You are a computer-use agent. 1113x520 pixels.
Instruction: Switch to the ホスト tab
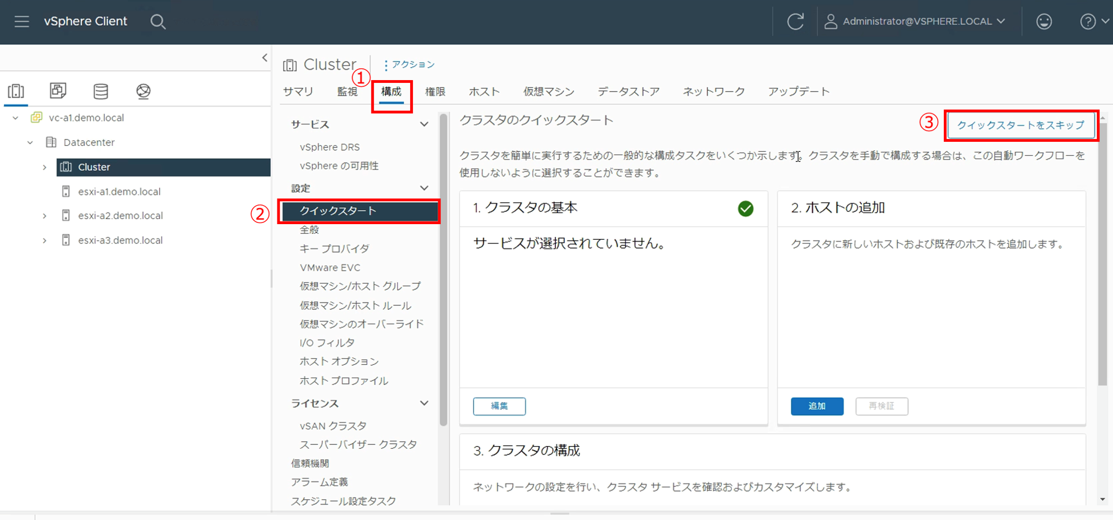[484, 91]
